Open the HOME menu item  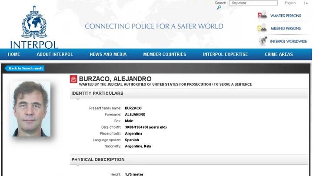(x=14, y=54)
